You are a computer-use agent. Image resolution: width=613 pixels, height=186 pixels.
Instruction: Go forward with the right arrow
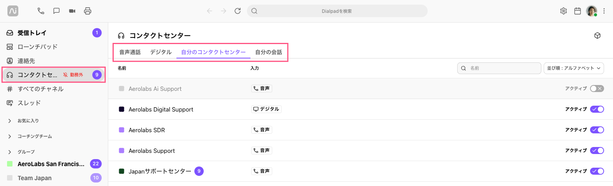224,11
